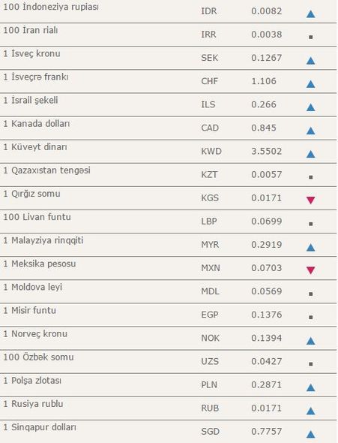
Task: Click the LBP currency code
Action: click(209, 221)
